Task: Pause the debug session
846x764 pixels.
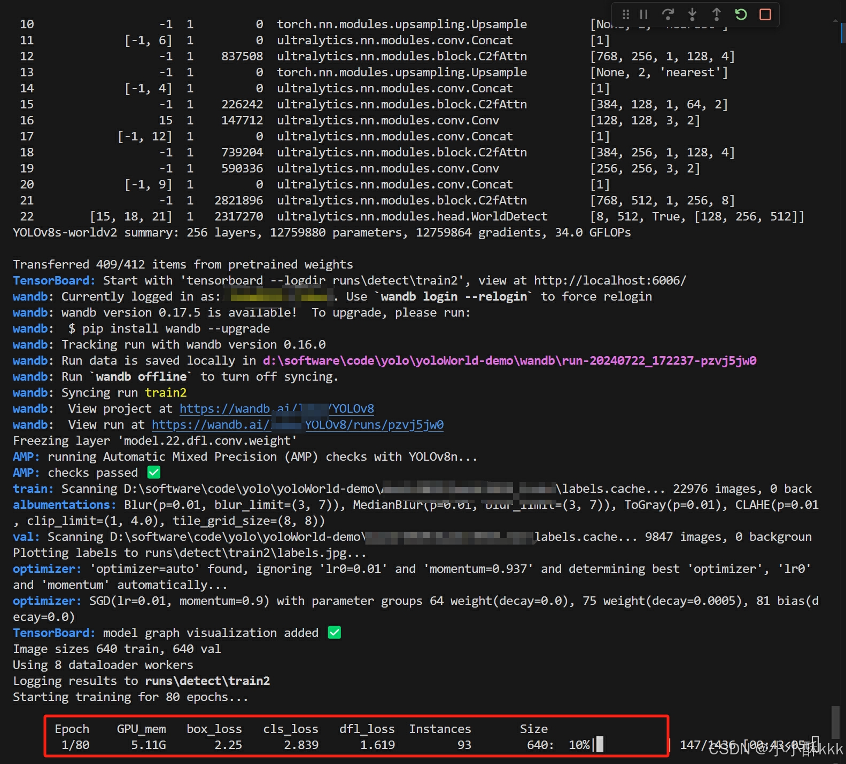Action: pyautogui.click(x=643, y=14)
